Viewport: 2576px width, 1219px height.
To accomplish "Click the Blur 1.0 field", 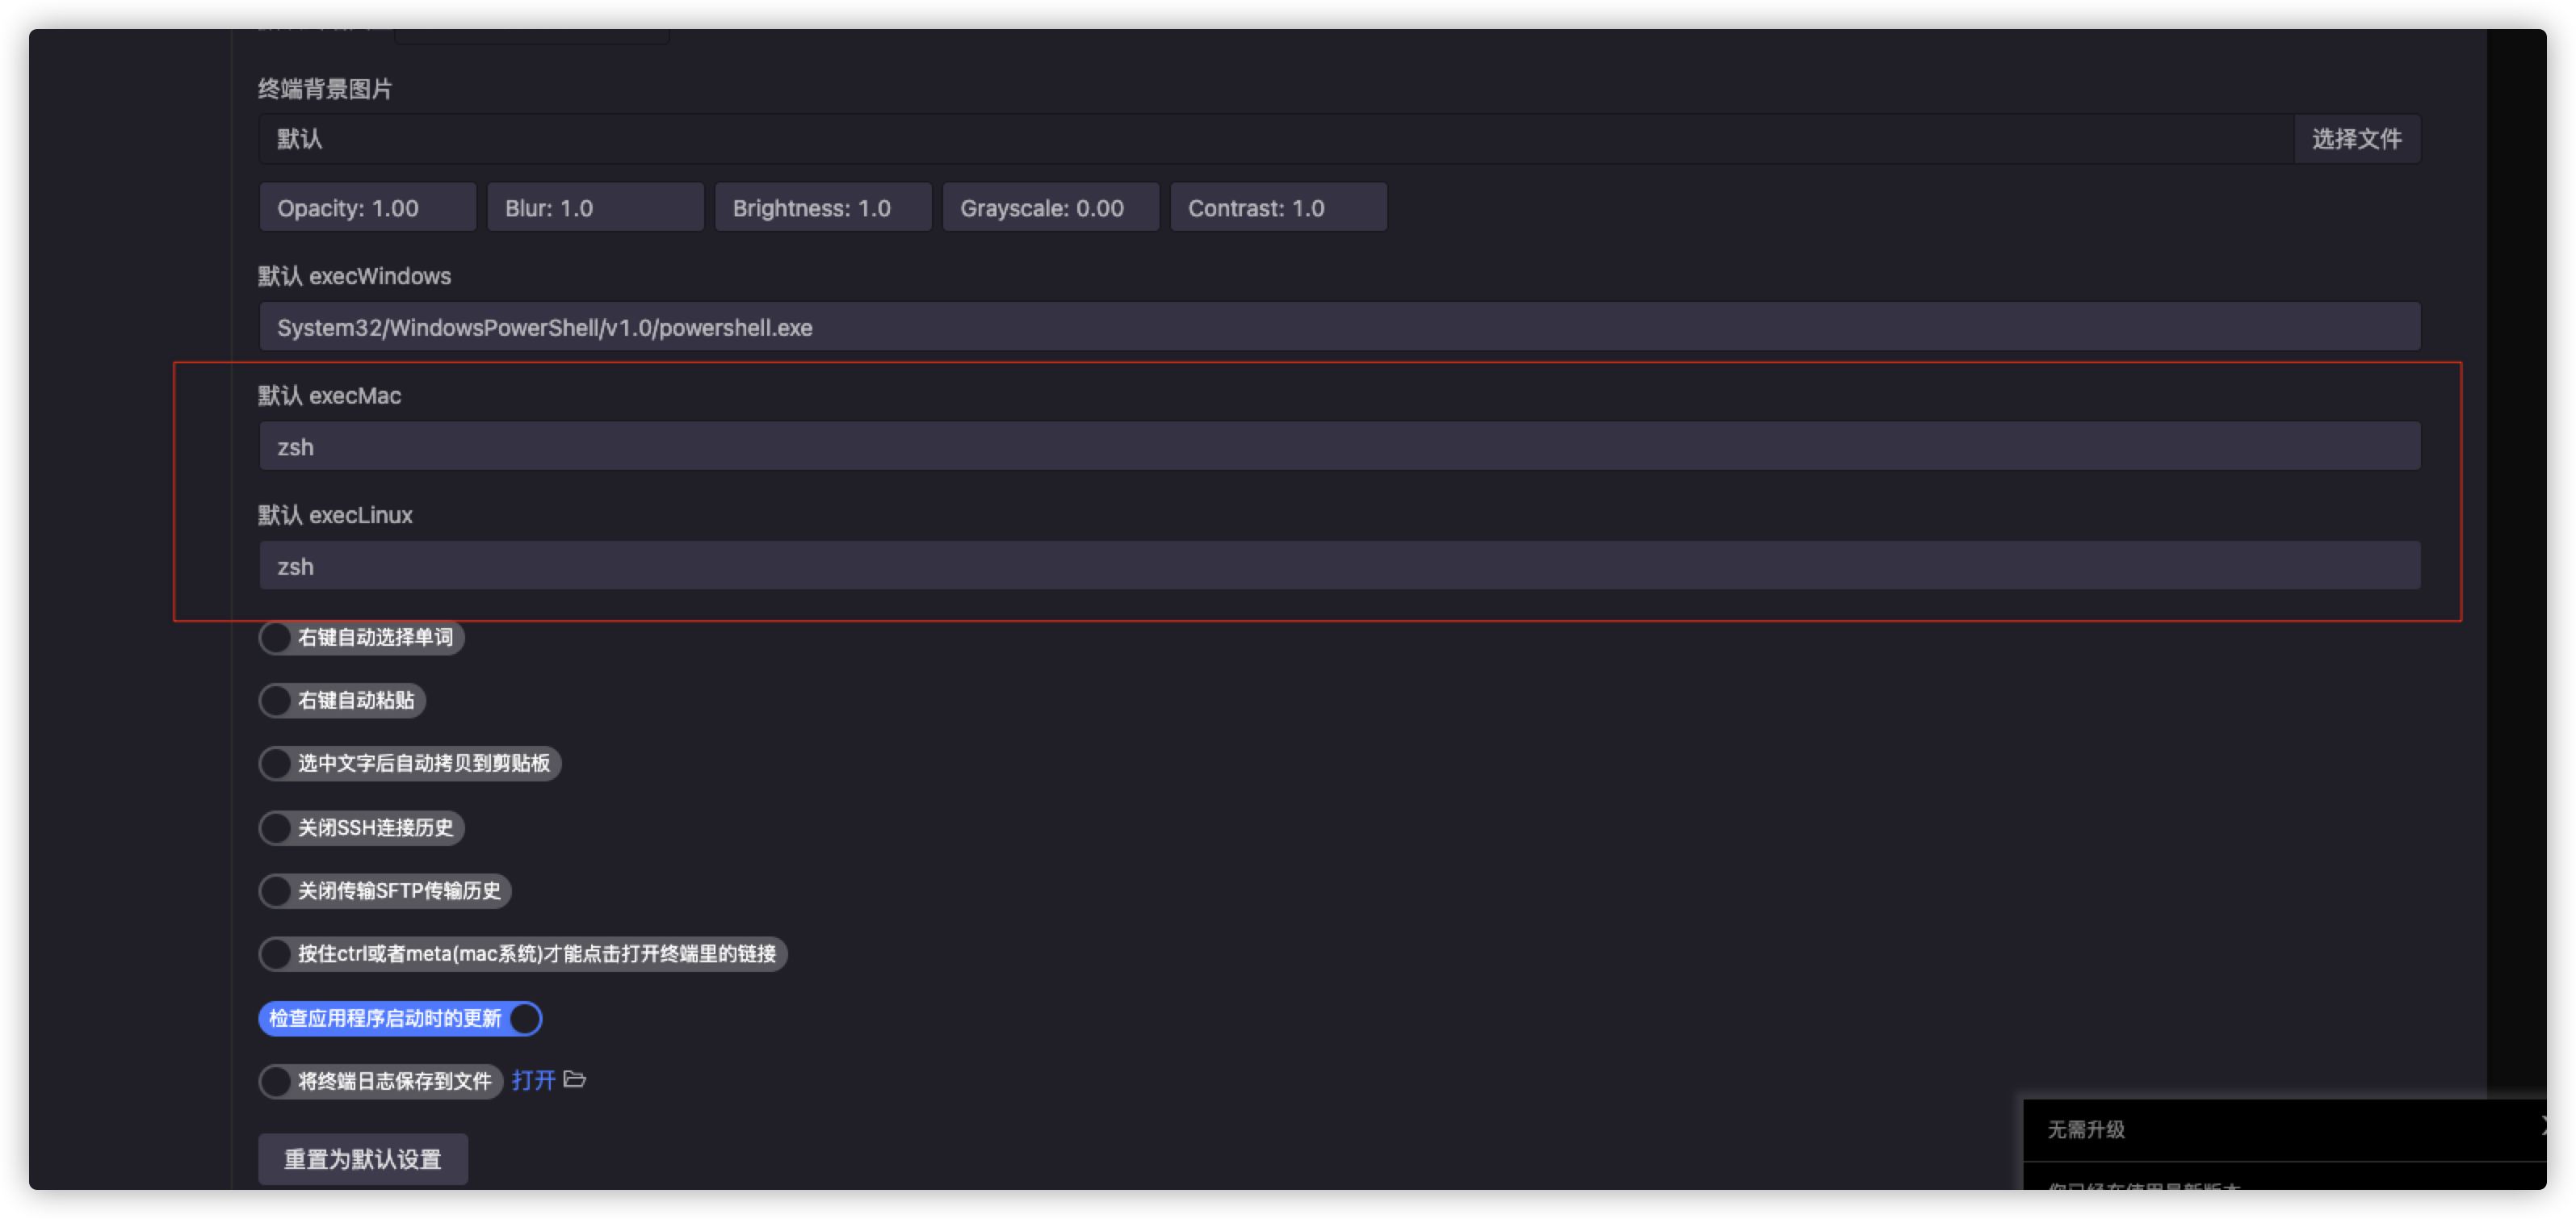I will pyautogui.click(x=595, y=208).
